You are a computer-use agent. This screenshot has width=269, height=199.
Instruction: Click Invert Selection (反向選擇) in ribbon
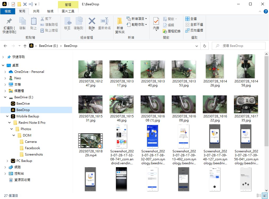[x=194, y=30]
